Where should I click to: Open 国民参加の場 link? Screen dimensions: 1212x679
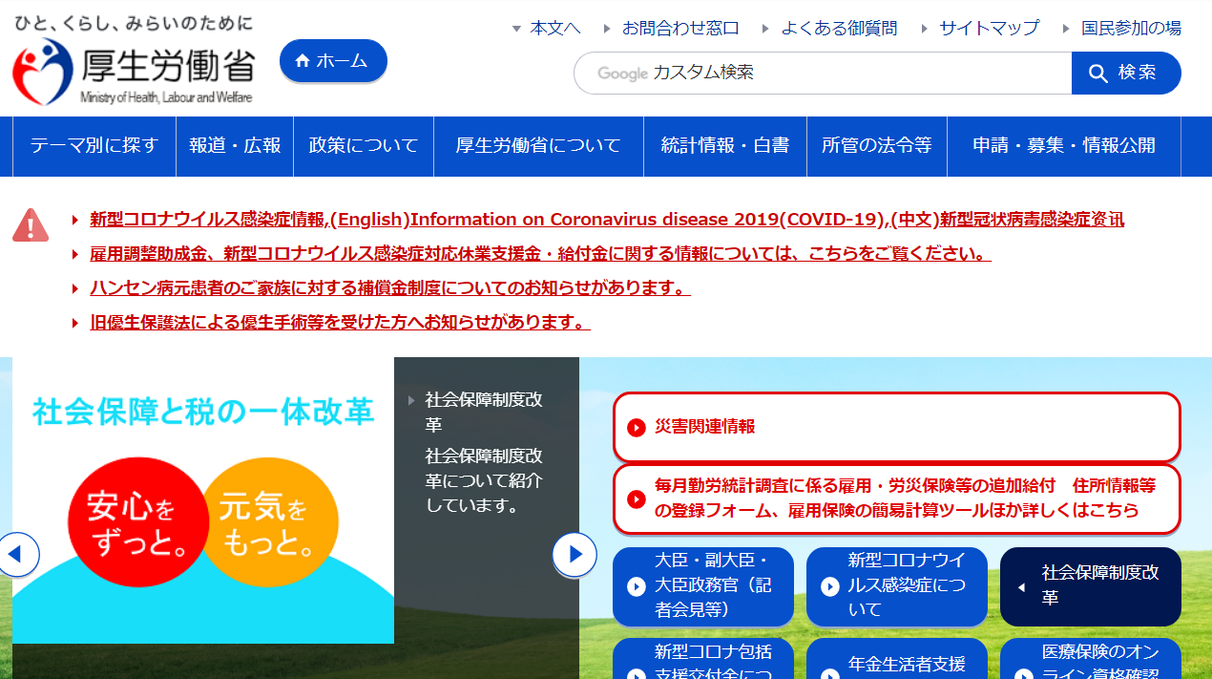point(1131,28)
